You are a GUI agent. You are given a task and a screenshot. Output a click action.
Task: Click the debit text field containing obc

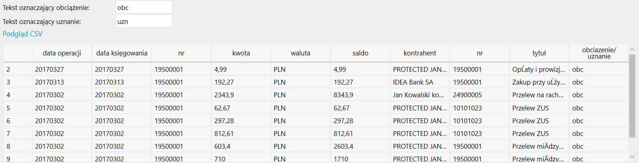[144, 7]
